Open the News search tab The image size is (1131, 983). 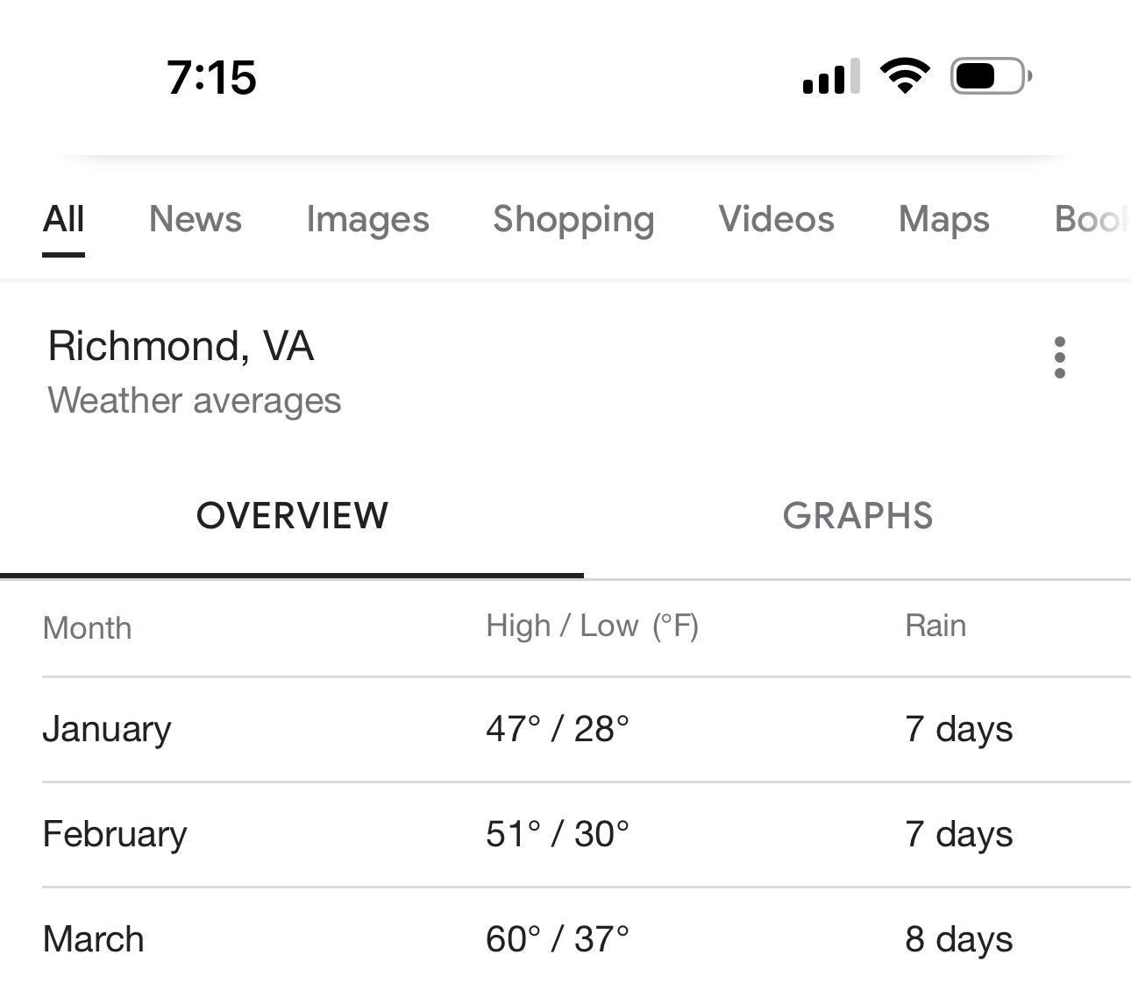click(x=195, y=219)
